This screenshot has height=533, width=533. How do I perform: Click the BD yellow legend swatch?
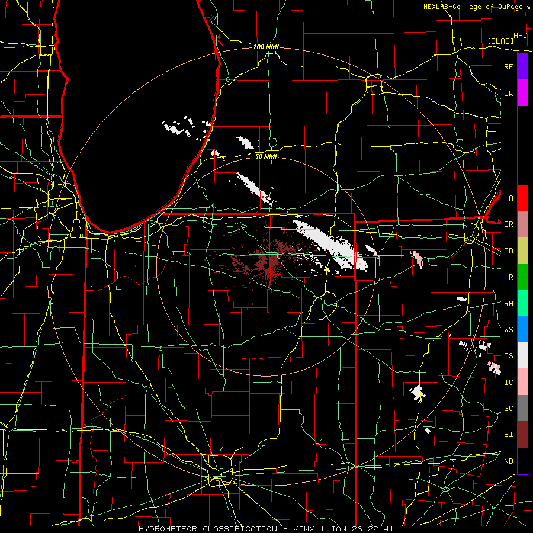[x=523, y=251]
